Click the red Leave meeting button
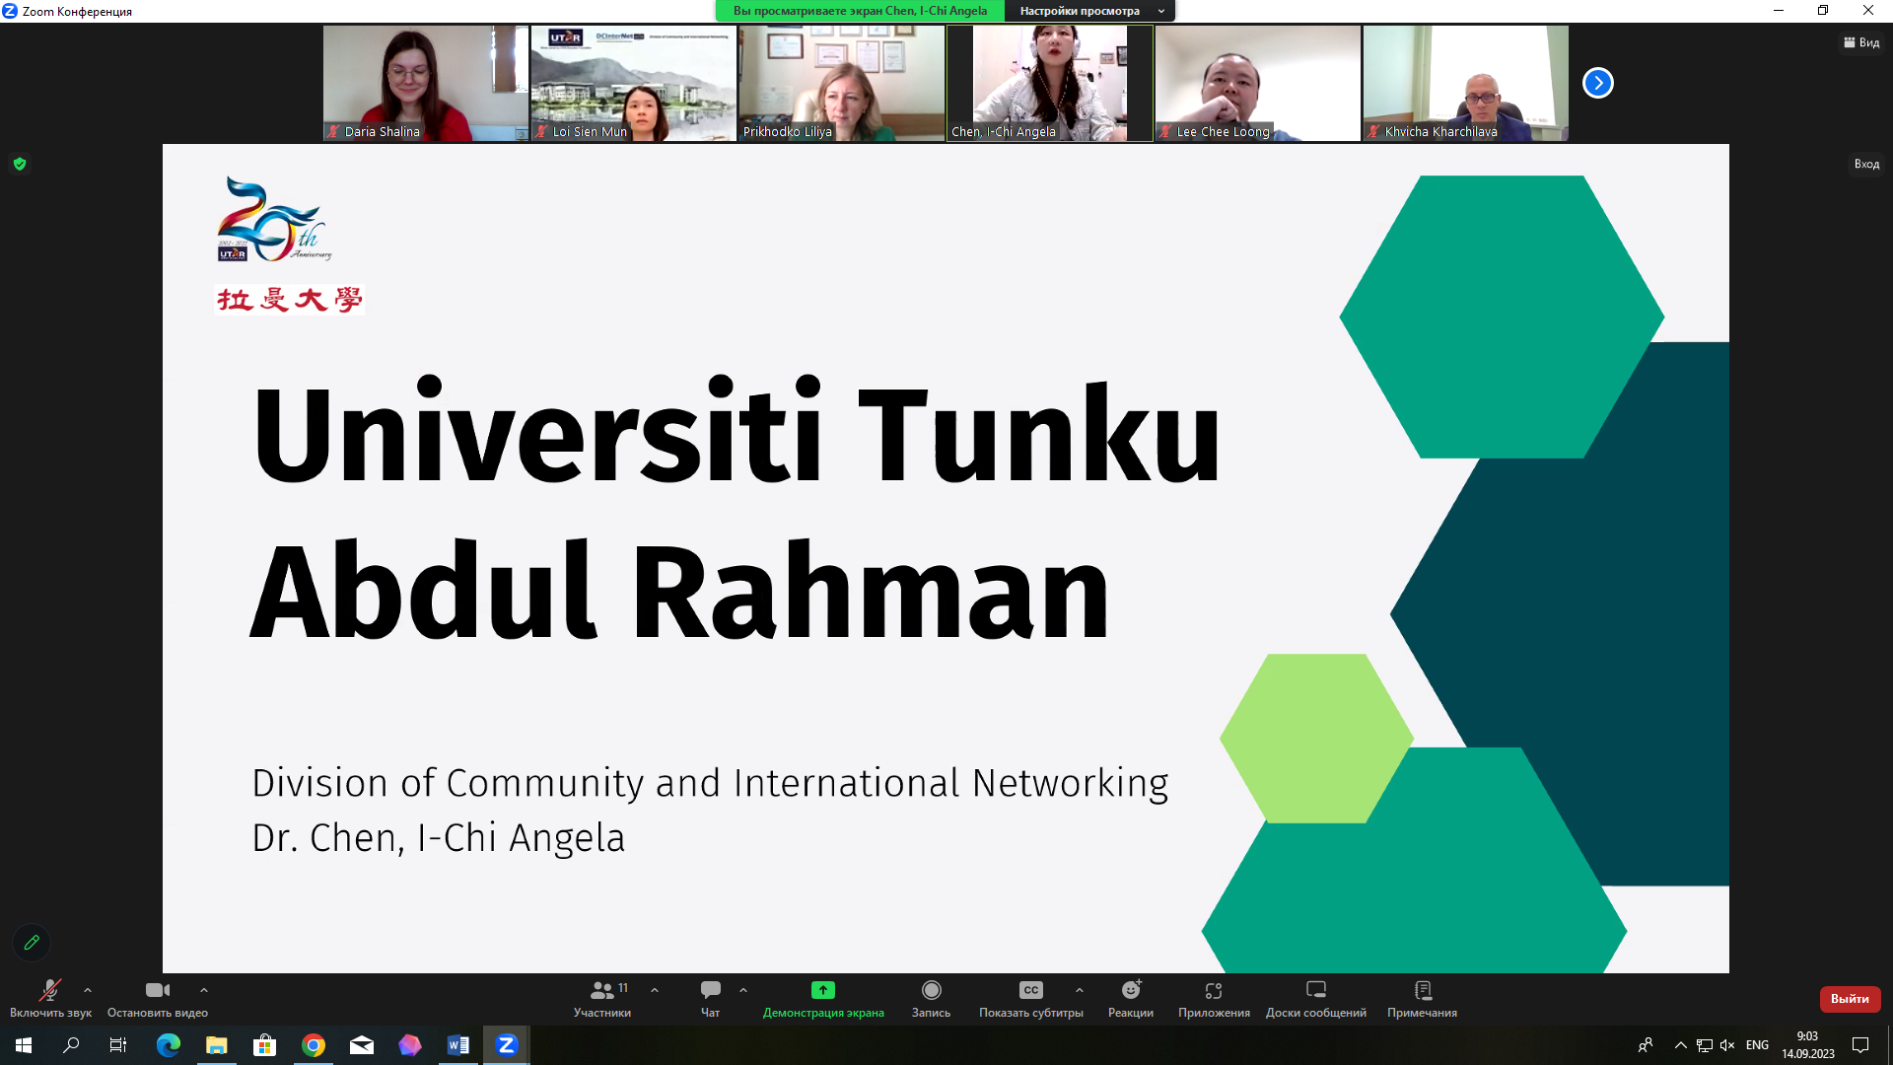This screenshot has height=1065, width=1893. pyautogui.click(x=1850, y=999)
